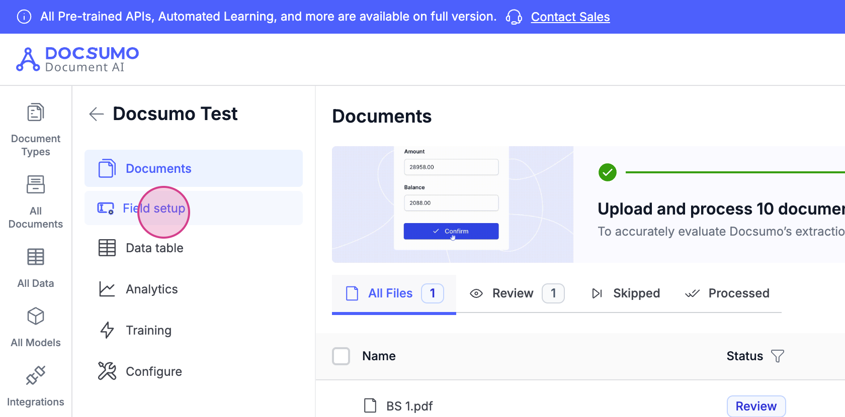Open Integrations in the sidebar
The height and width of the screenshot is (417, 845).
(x=36, y=387)
